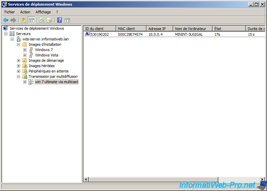
Task: Click the root Services de déploiement icon
Action: (x=6, y=28)
